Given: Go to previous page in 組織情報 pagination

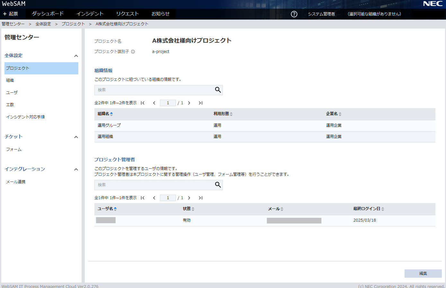Looking at the screenshot, I should [x=154, y=103].
